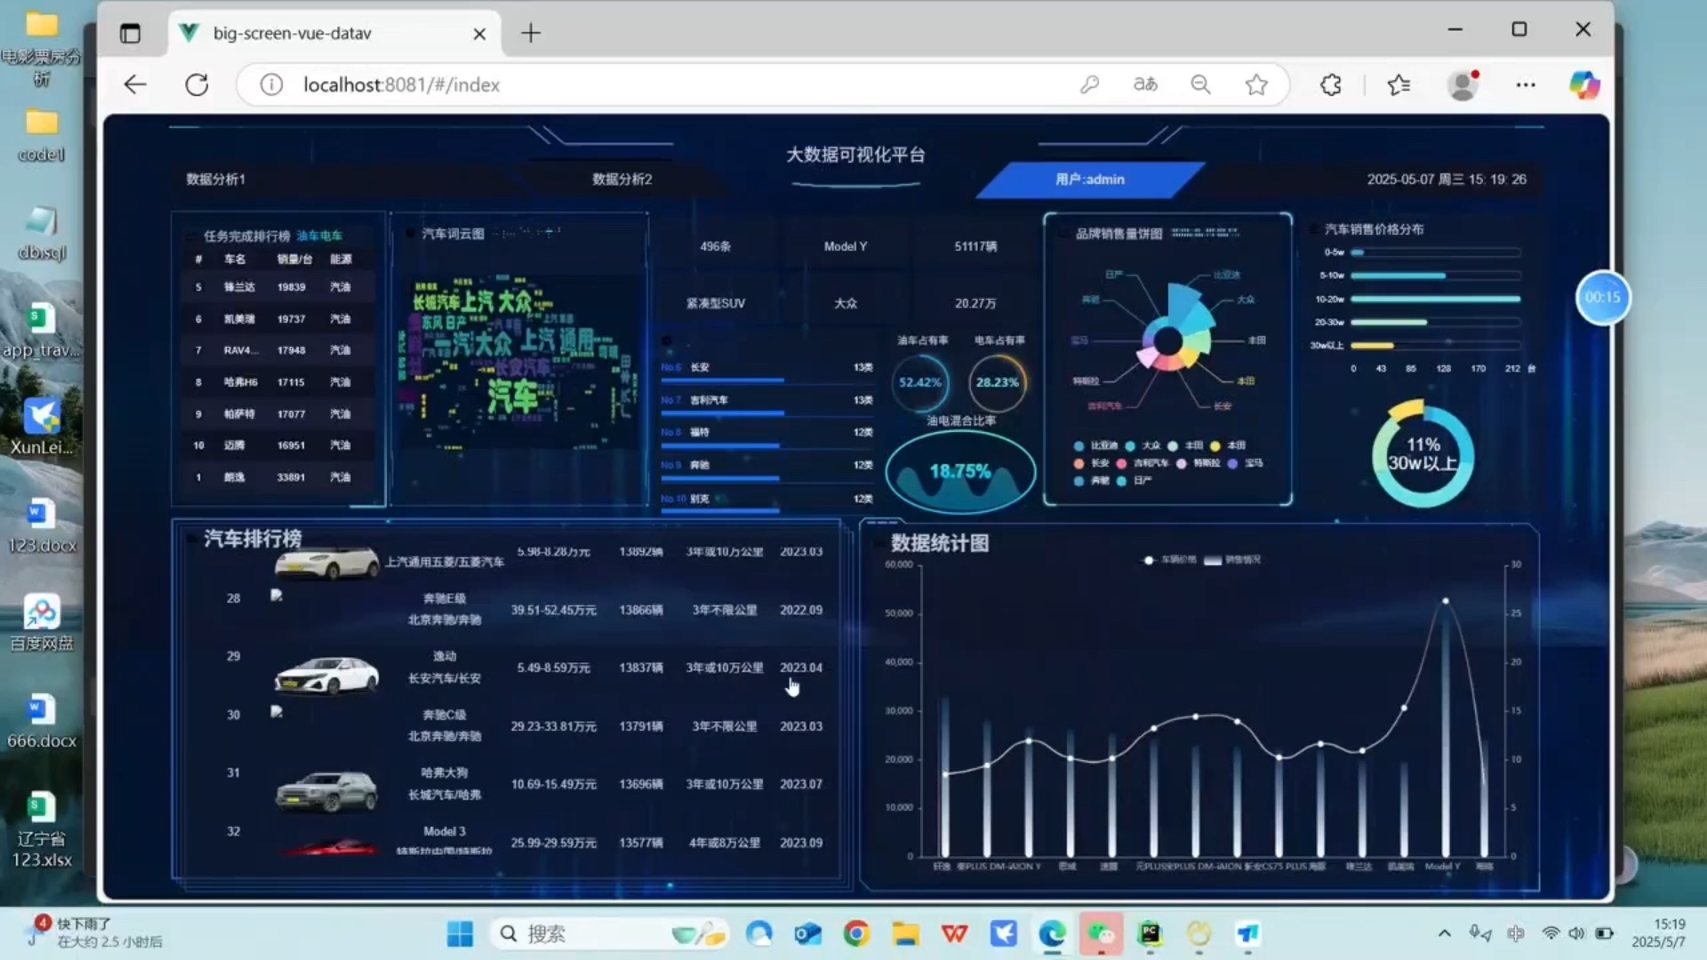The width and height of the screenshot is (1707, 960).
Task: Select the 用户:admin tab
Action: (x=1090, y=180)
